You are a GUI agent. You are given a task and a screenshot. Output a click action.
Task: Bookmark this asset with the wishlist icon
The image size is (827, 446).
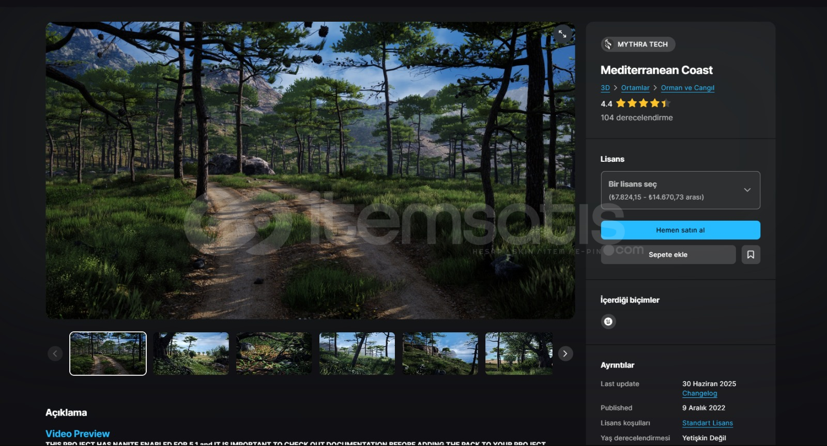[751, 254]
